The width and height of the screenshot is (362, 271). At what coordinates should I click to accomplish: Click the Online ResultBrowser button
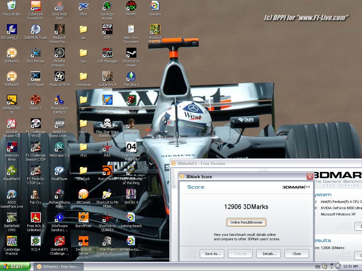(246, 222)
